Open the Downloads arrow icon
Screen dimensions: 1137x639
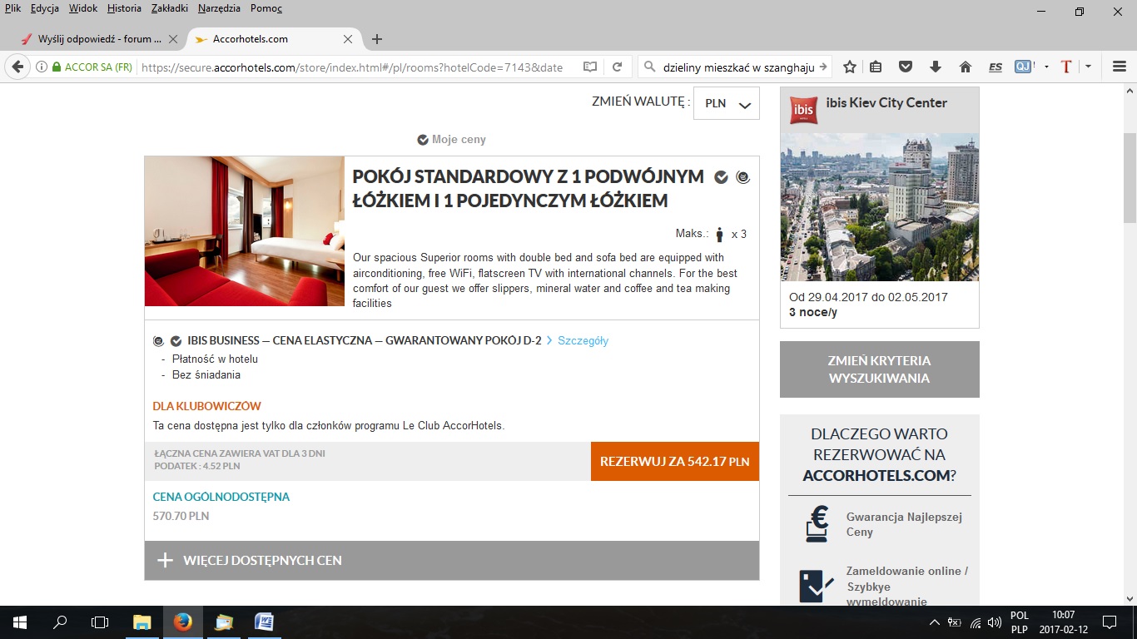pyautogui.click(x=936, y=67)
